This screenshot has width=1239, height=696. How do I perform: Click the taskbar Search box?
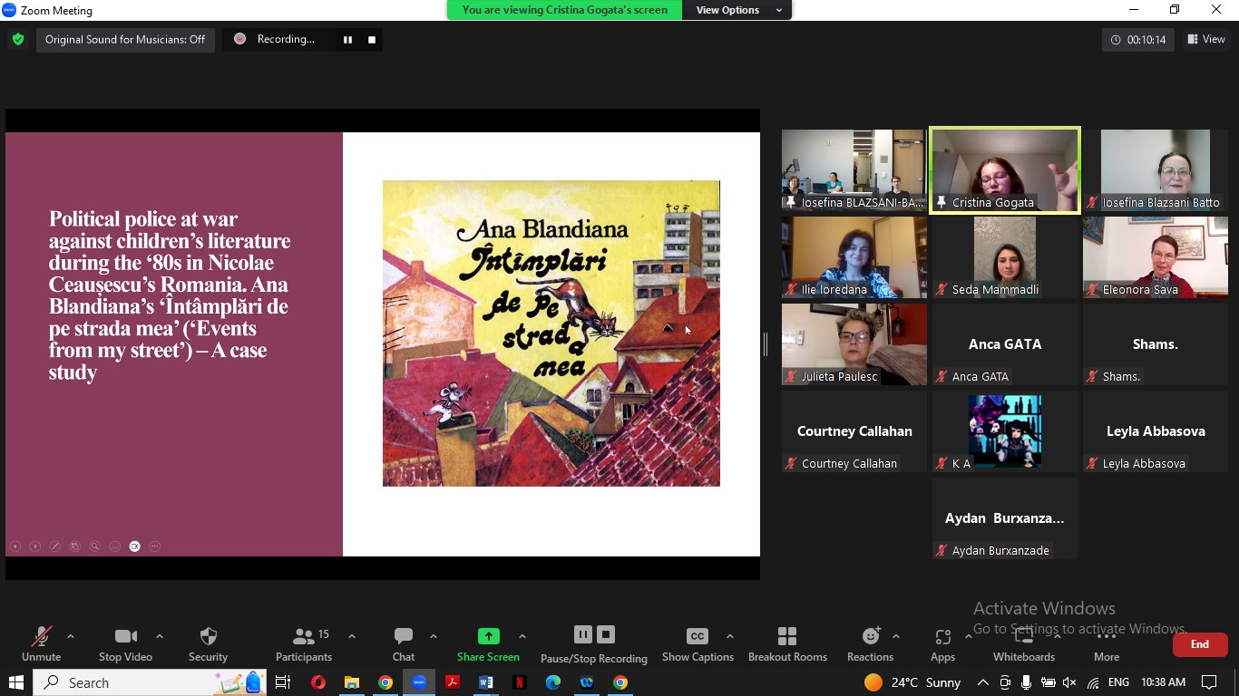click(x=151, y=682)
